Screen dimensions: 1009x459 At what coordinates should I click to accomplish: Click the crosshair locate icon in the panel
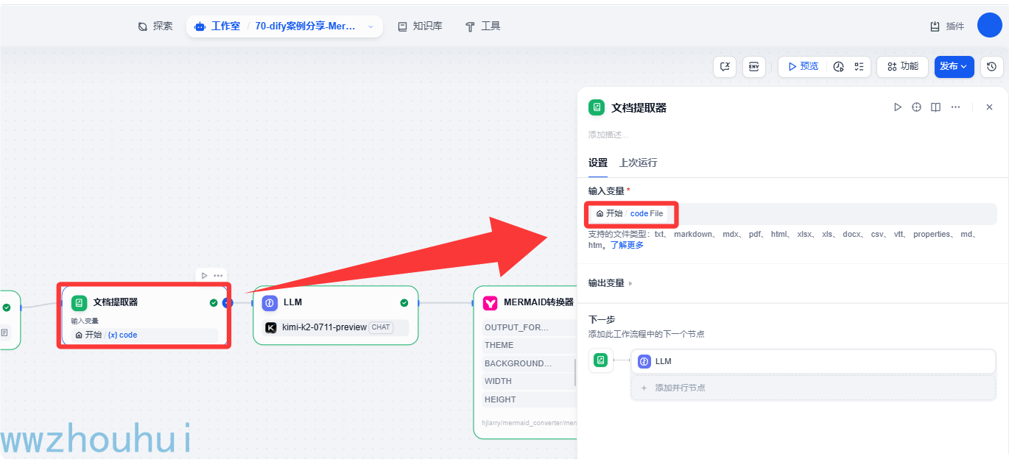tap(916, 107)
